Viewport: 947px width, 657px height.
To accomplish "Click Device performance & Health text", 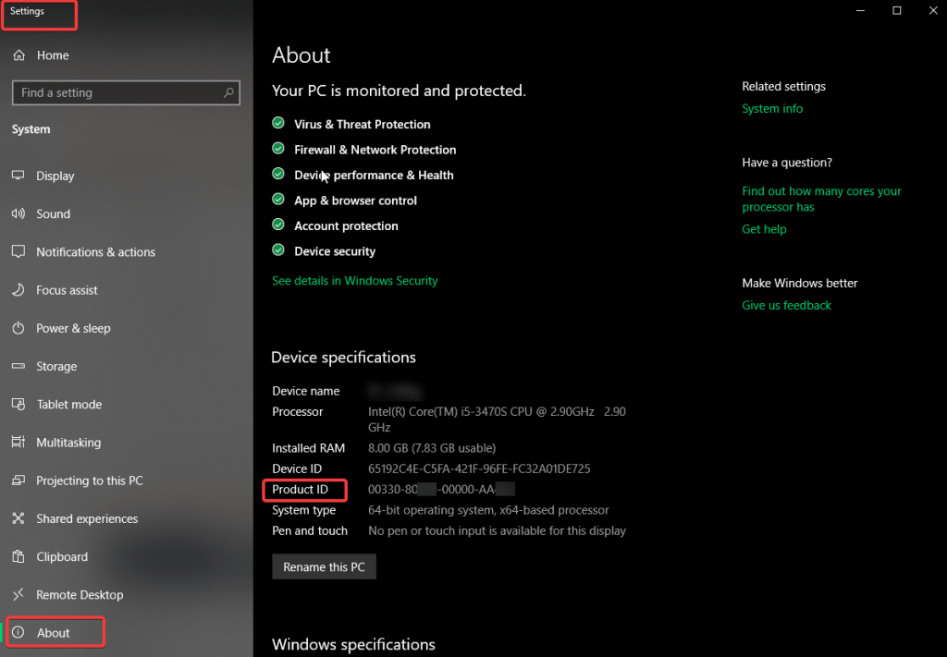I will click(x=374, y=175).
